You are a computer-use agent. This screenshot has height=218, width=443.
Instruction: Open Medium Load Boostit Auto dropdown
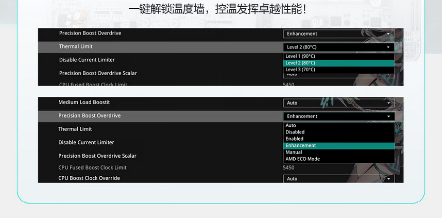(339, 103)
